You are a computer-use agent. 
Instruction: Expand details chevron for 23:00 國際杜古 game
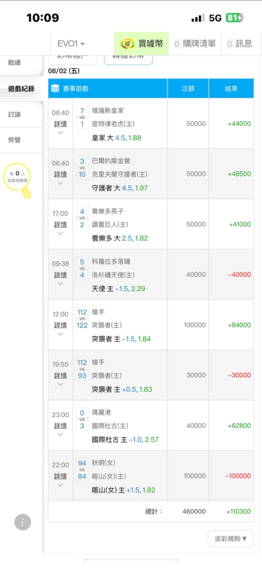point(61,435)
